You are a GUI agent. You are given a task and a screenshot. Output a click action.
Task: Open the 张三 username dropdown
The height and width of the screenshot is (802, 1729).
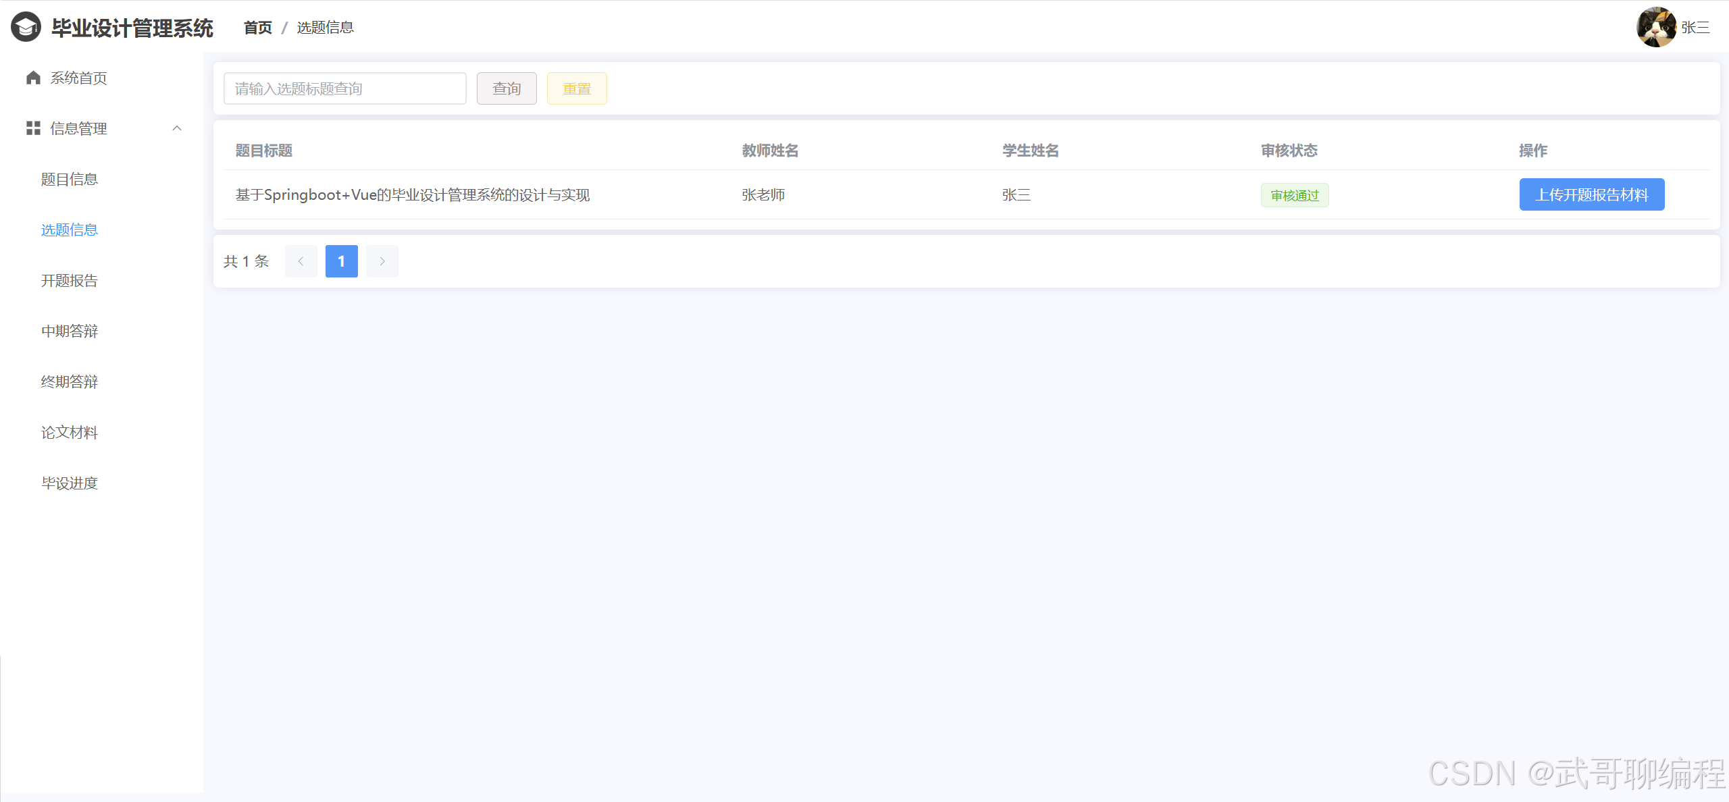click(1695, 28)
